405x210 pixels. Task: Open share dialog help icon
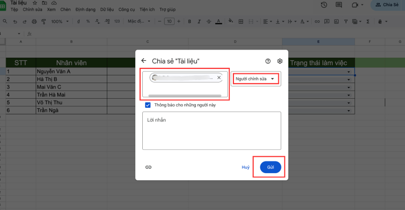tap(268, 61)
